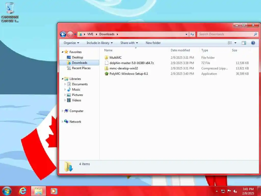Collapse the Libraries group
The height and width of the screenshot is (196, 261).
[63, 79]
